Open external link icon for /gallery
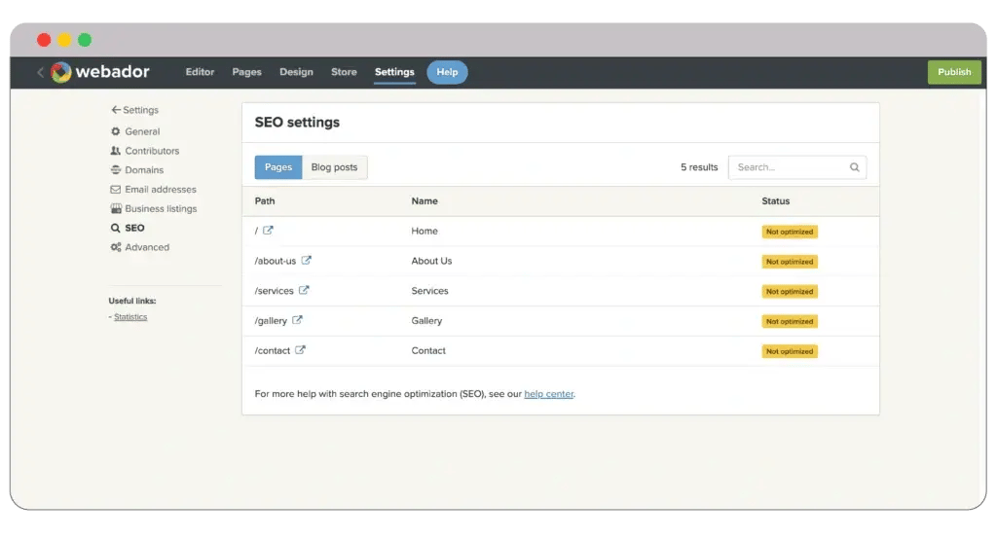The image size is (997, 539). [298, 320]
